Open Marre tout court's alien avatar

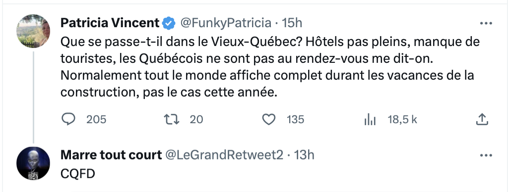tap(33, 163)
